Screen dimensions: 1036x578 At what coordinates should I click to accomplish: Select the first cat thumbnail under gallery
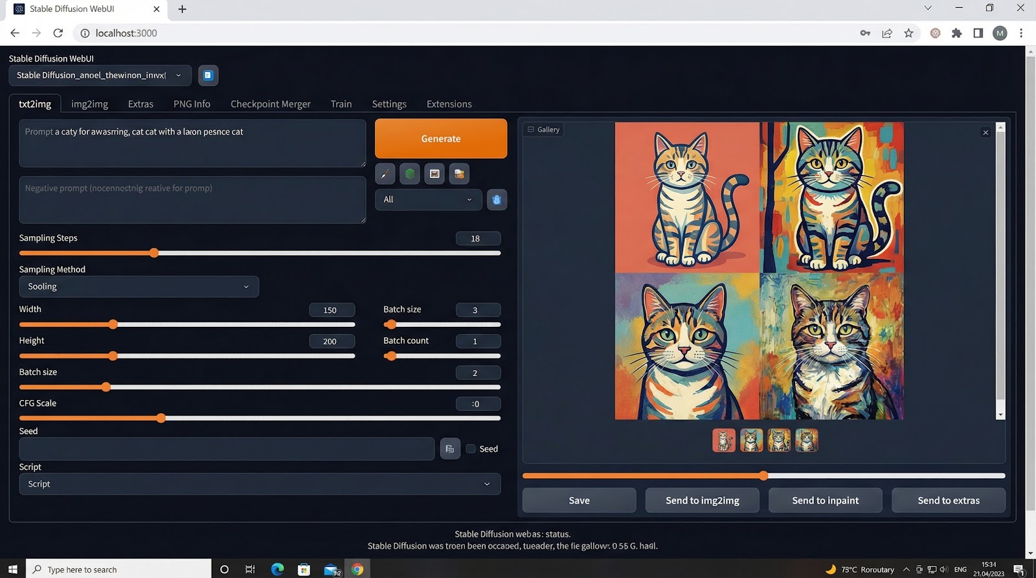click(x=724, y=440)
